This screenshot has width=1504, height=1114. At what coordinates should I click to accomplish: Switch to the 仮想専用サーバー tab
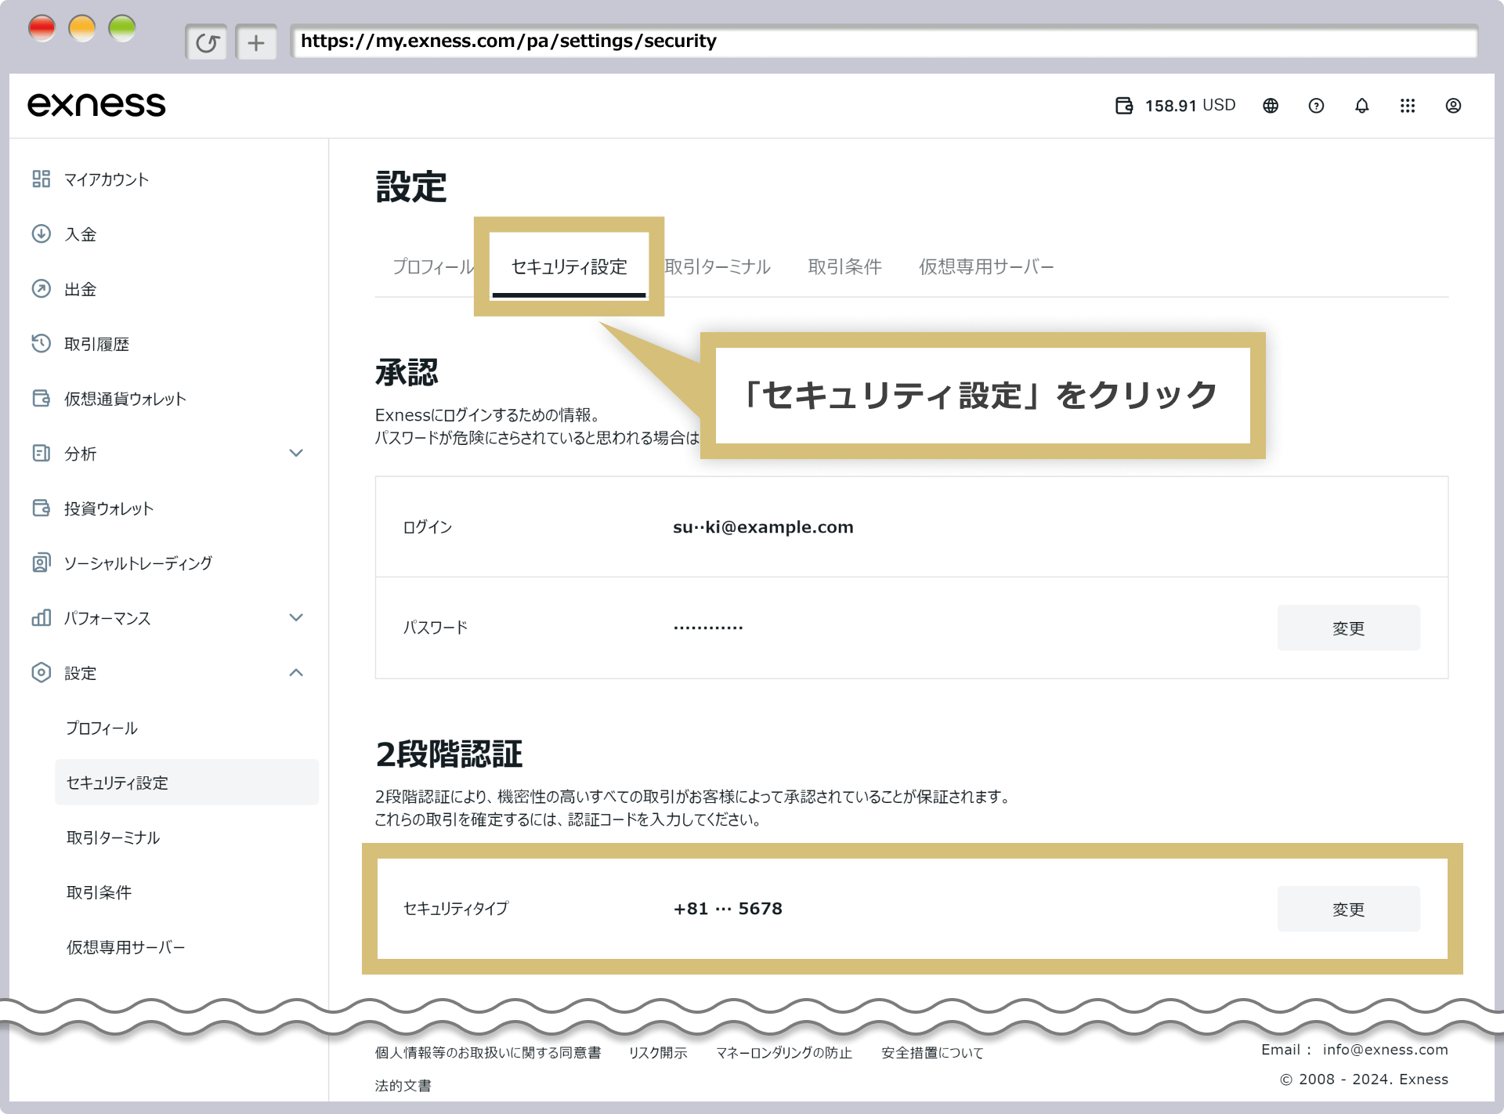click(x=986, y=267)
